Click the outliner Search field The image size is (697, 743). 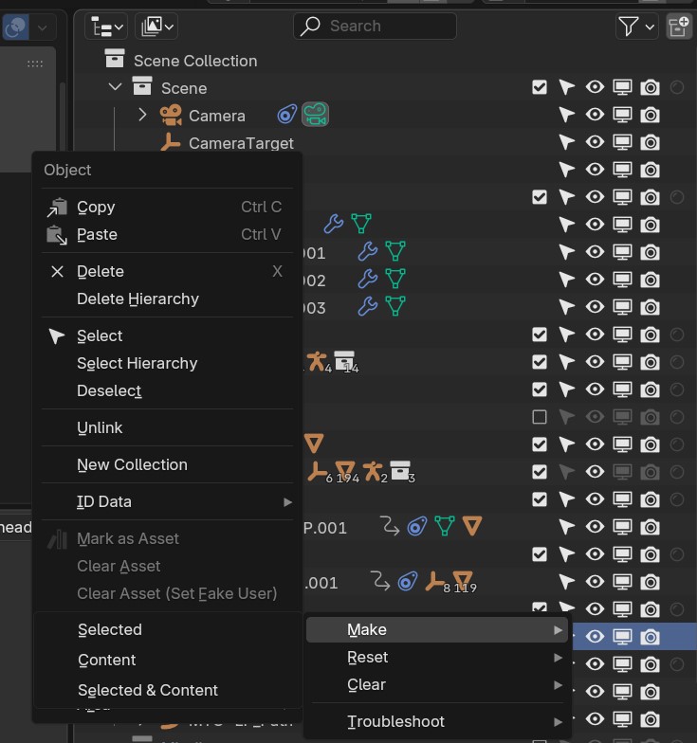[x=375, y=27]
